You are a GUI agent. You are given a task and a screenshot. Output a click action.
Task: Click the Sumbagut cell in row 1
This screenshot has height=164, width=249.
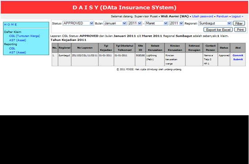tap(65, 59)
